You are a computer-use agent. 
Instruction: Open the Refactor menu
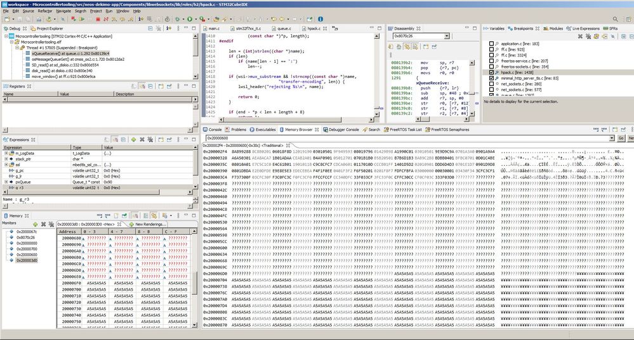pyautogui.click(x=45, y=11)
